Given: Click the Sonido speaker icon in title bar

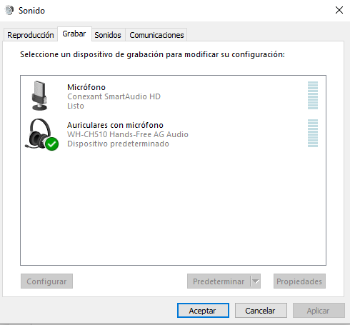Looking at the screenshot, I should (x=9, y=10).
